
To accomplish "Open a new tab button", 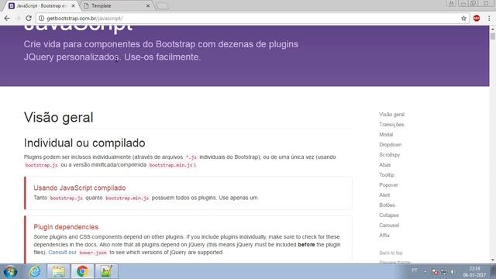I will point(162,5).
